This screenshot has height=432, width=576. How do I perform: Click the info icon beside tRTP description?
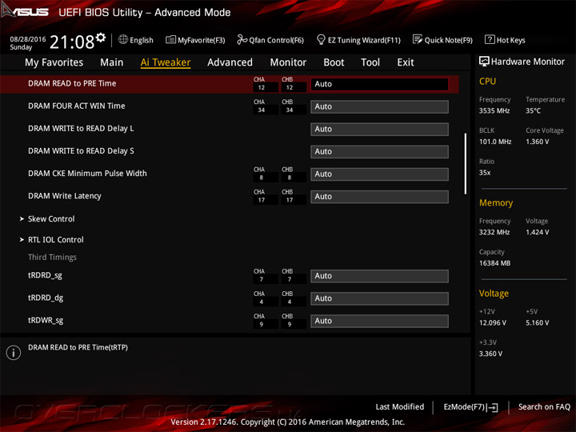(x=14, y=353)
